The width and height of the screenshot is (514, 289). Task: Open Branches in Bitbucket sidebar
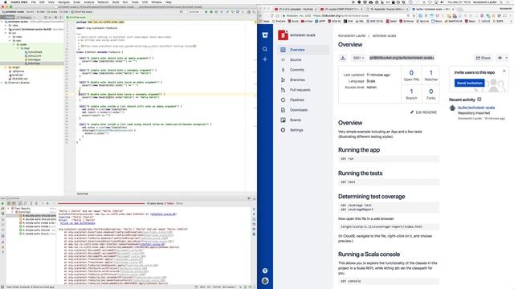297,80
